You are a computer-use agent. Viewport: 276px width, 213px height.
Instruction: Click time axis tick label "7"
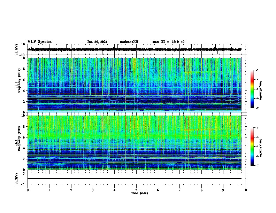coord(180,190)
